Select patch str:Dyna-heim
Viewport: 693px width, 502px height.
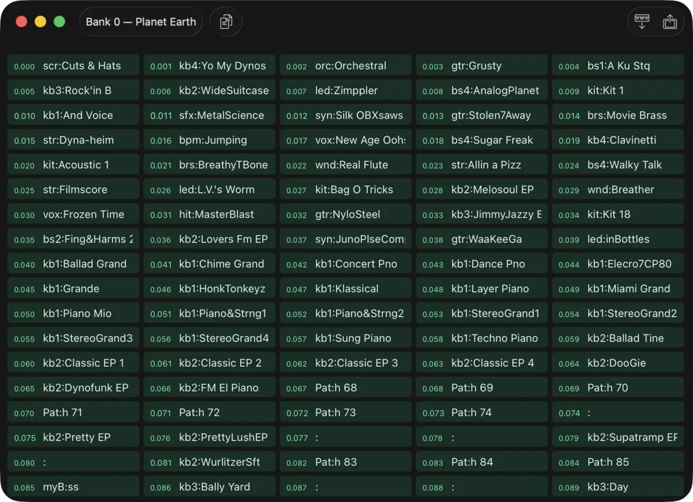click(74, 140)
